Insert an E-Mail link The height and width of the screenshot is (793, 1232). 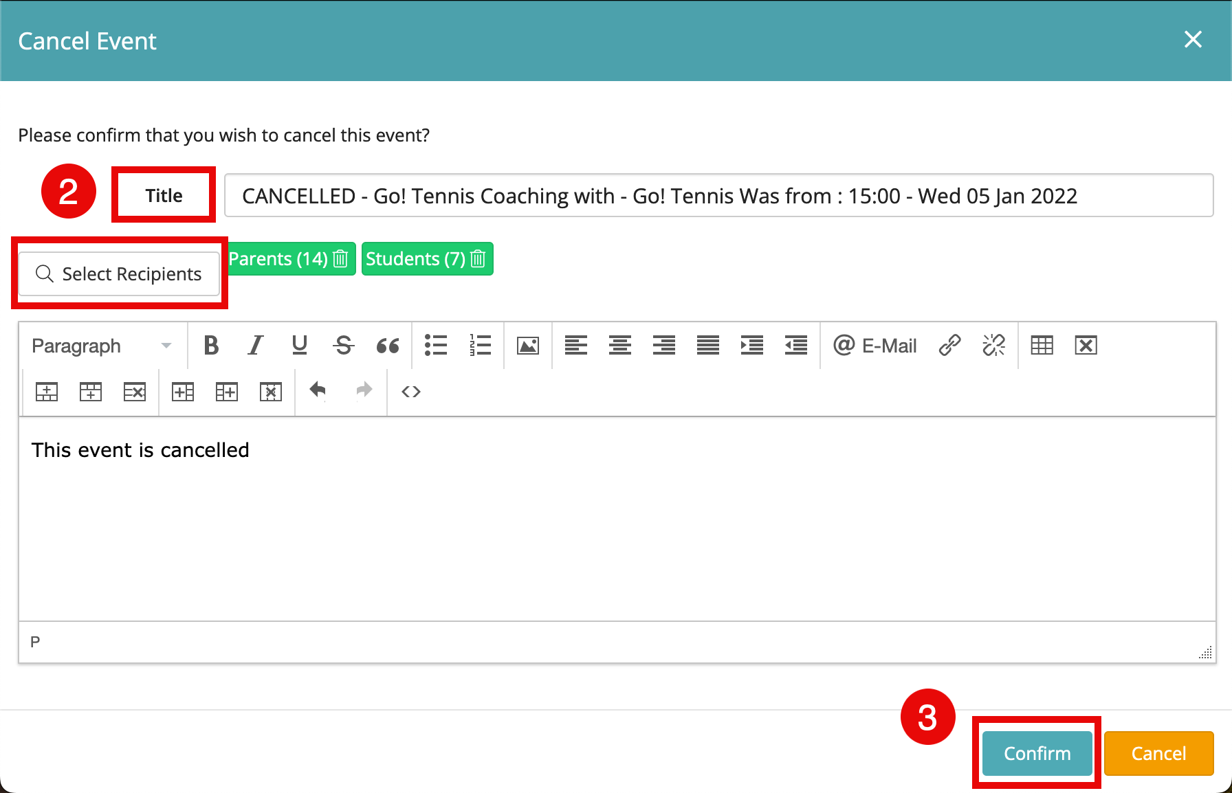coord(874,345)
